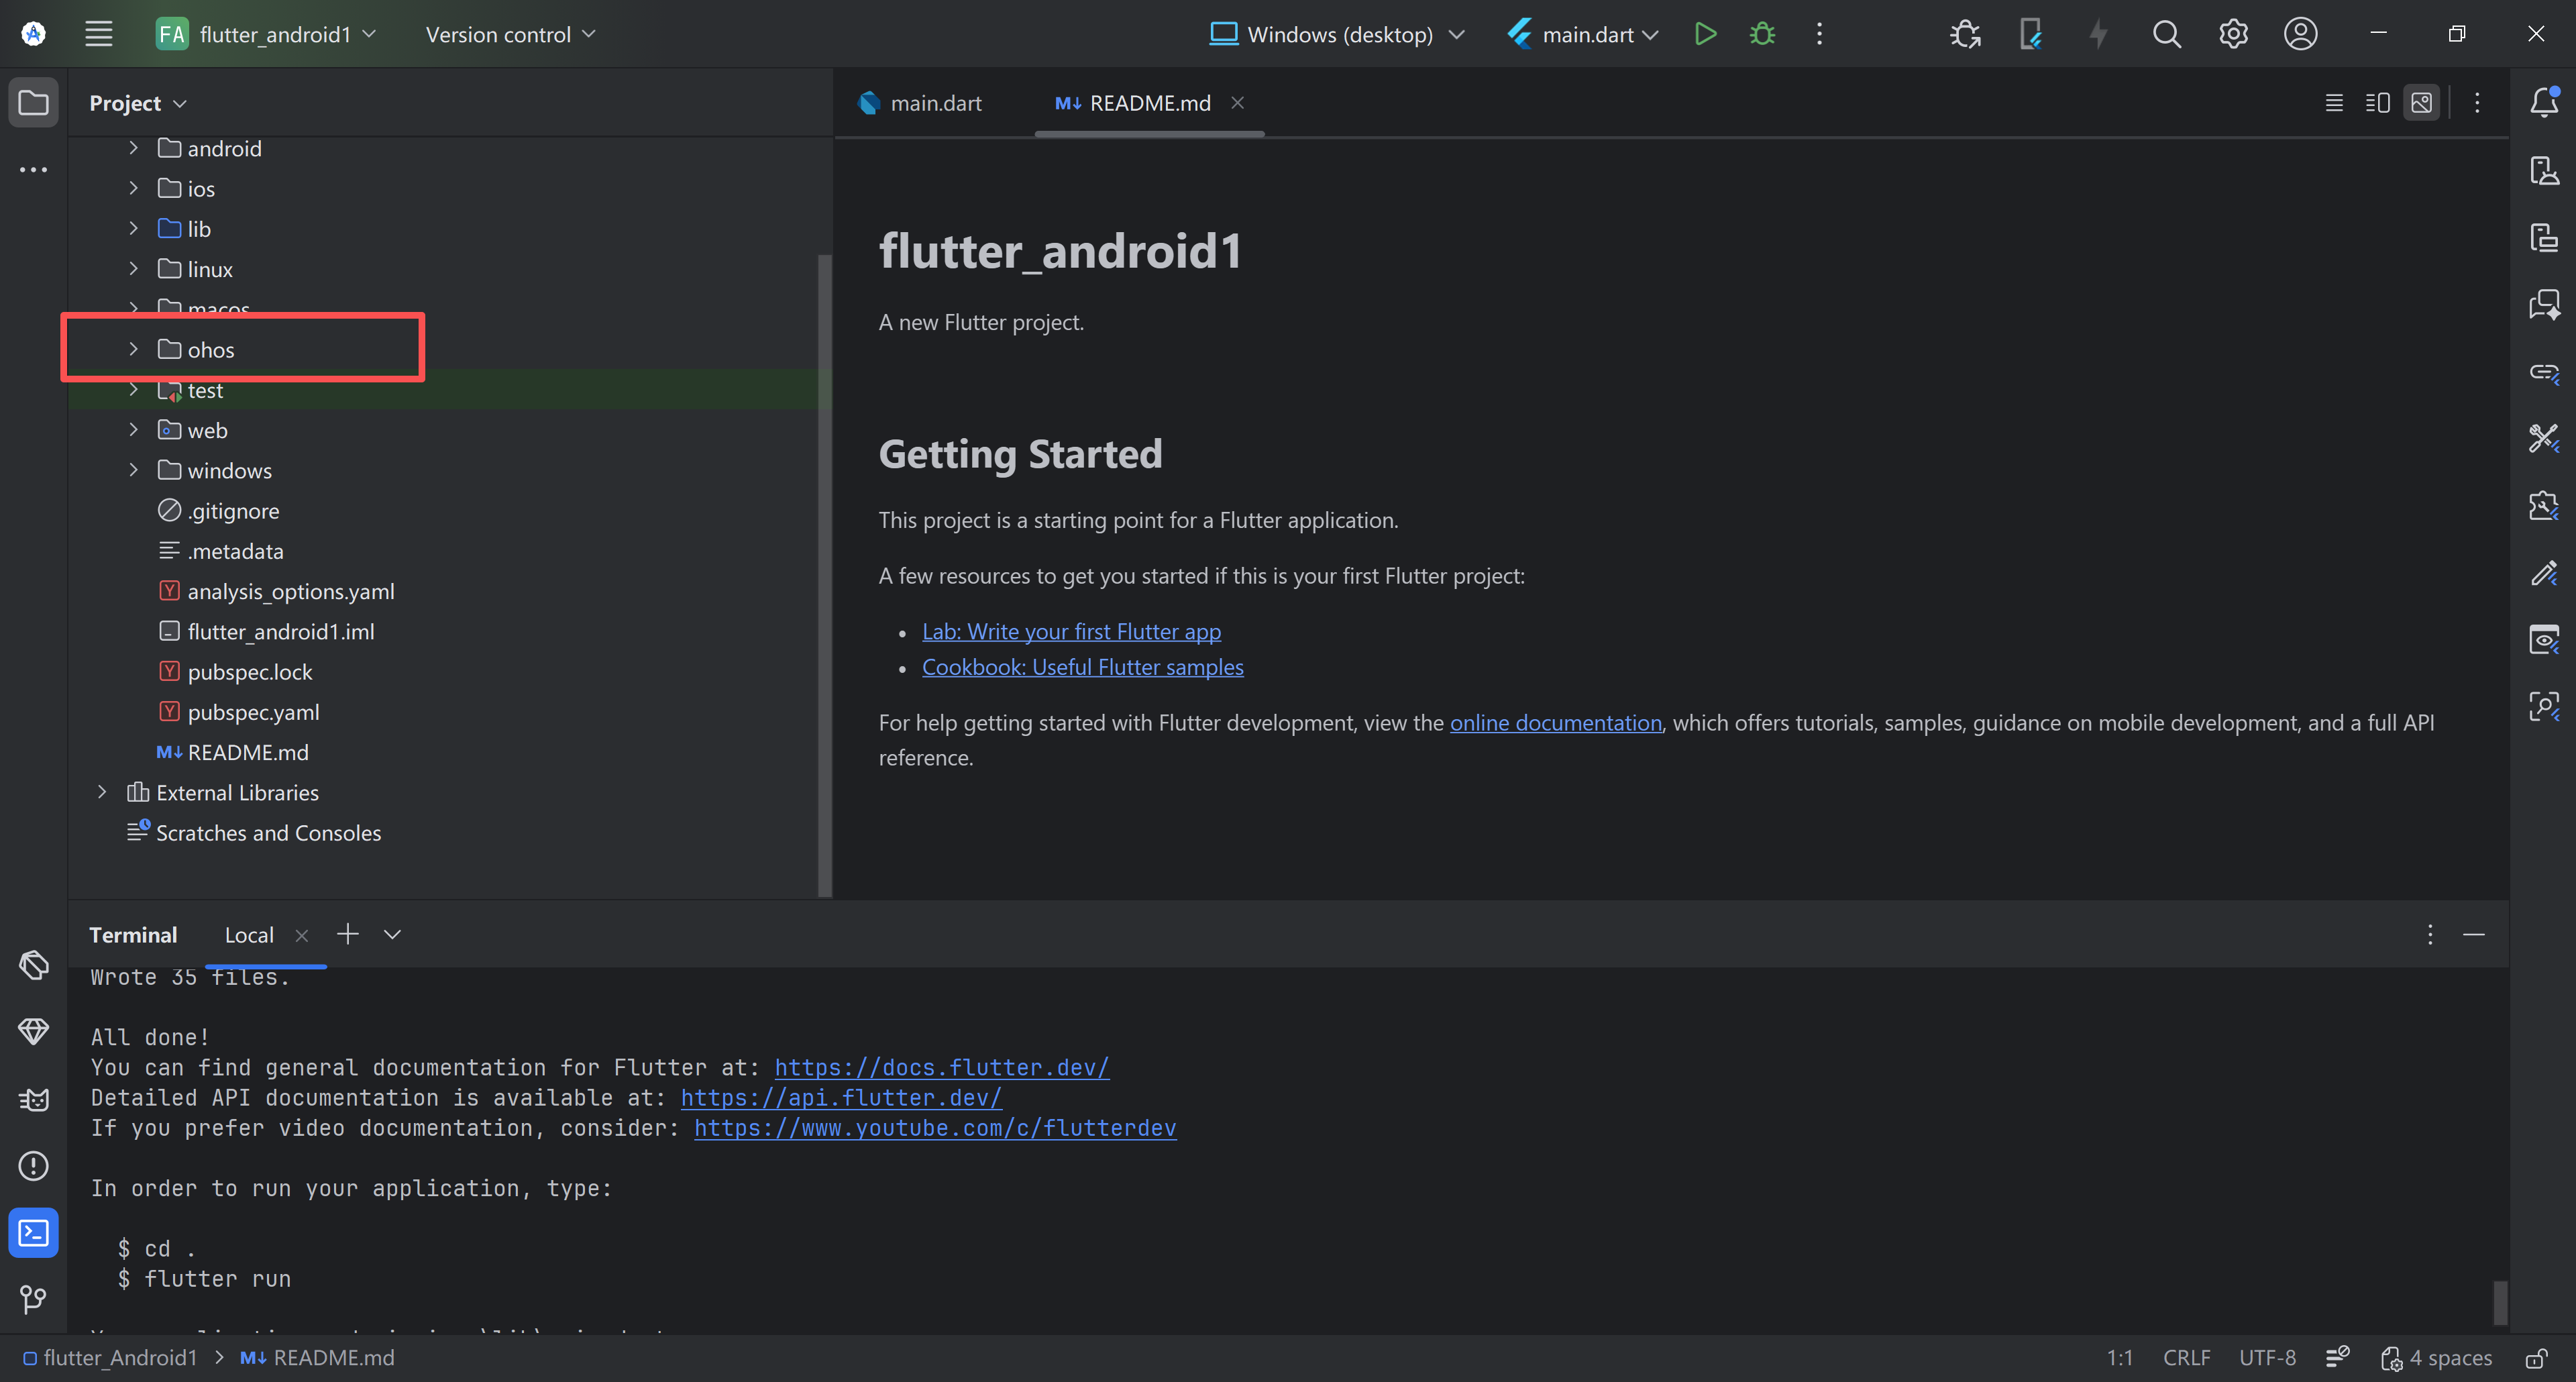Open Search Everywhere with the magnifier icon
Viewport: 2576px width, 1382px height.
tap(2166, 34)
